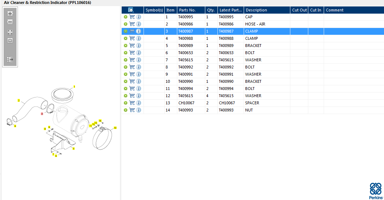The width and height of the screenshot is (384, 200).
Task: Show info for item 9 WASHER T400991
Action: pyautogui.click(x=139, y=74)
